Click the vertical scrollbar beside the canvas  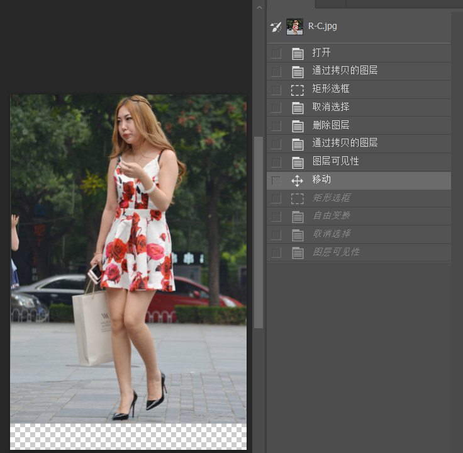(x=258, y=232)
